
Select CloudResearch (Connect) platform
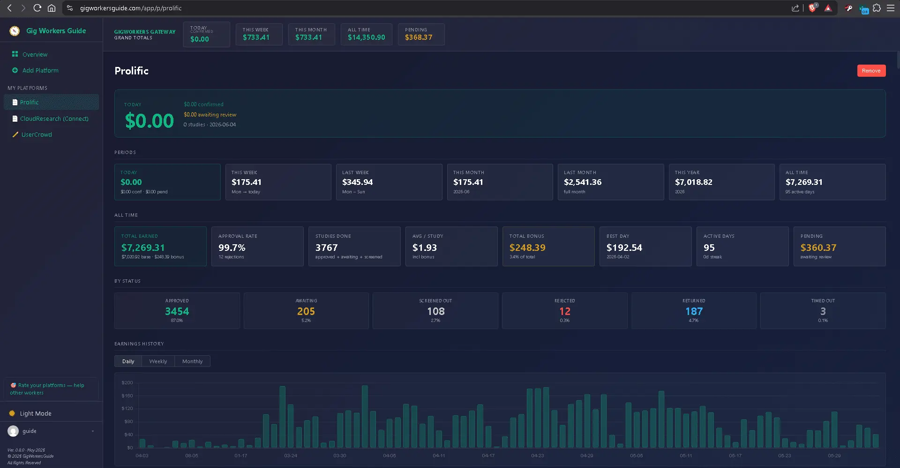point(51,118)
